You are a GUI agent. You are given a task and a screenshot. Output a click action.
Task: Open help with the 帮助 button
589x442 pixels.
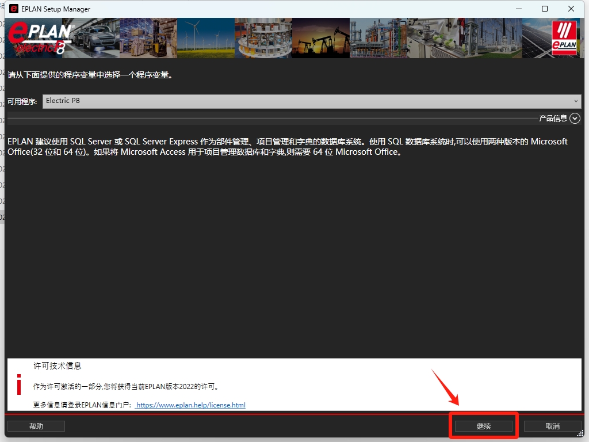click(x=36, y=426)
